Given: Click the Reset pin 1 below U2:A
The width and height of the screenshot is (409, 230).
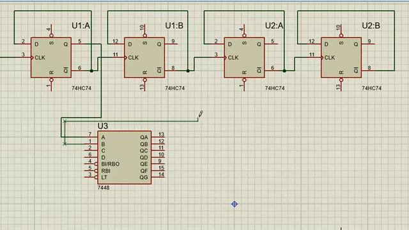Looking at the screenshot, I should tap(244, 84).
